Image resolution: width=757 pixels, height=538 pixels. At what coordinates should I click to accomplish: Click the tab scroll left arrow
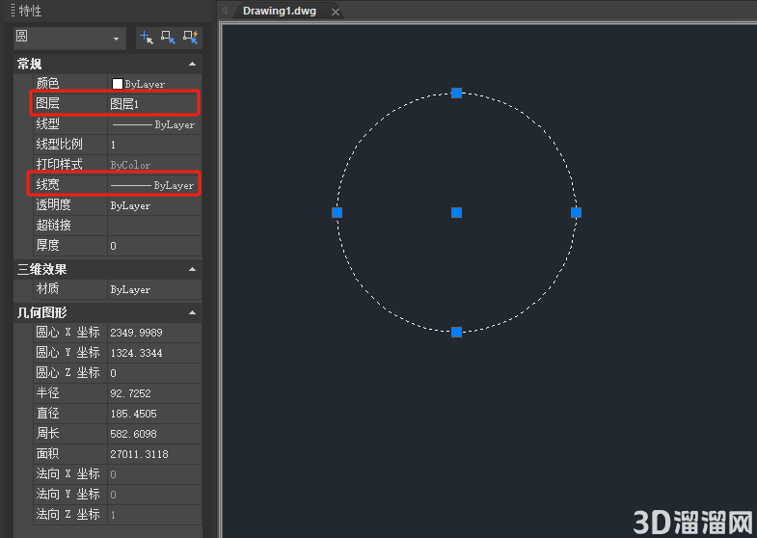pos(225,11)
